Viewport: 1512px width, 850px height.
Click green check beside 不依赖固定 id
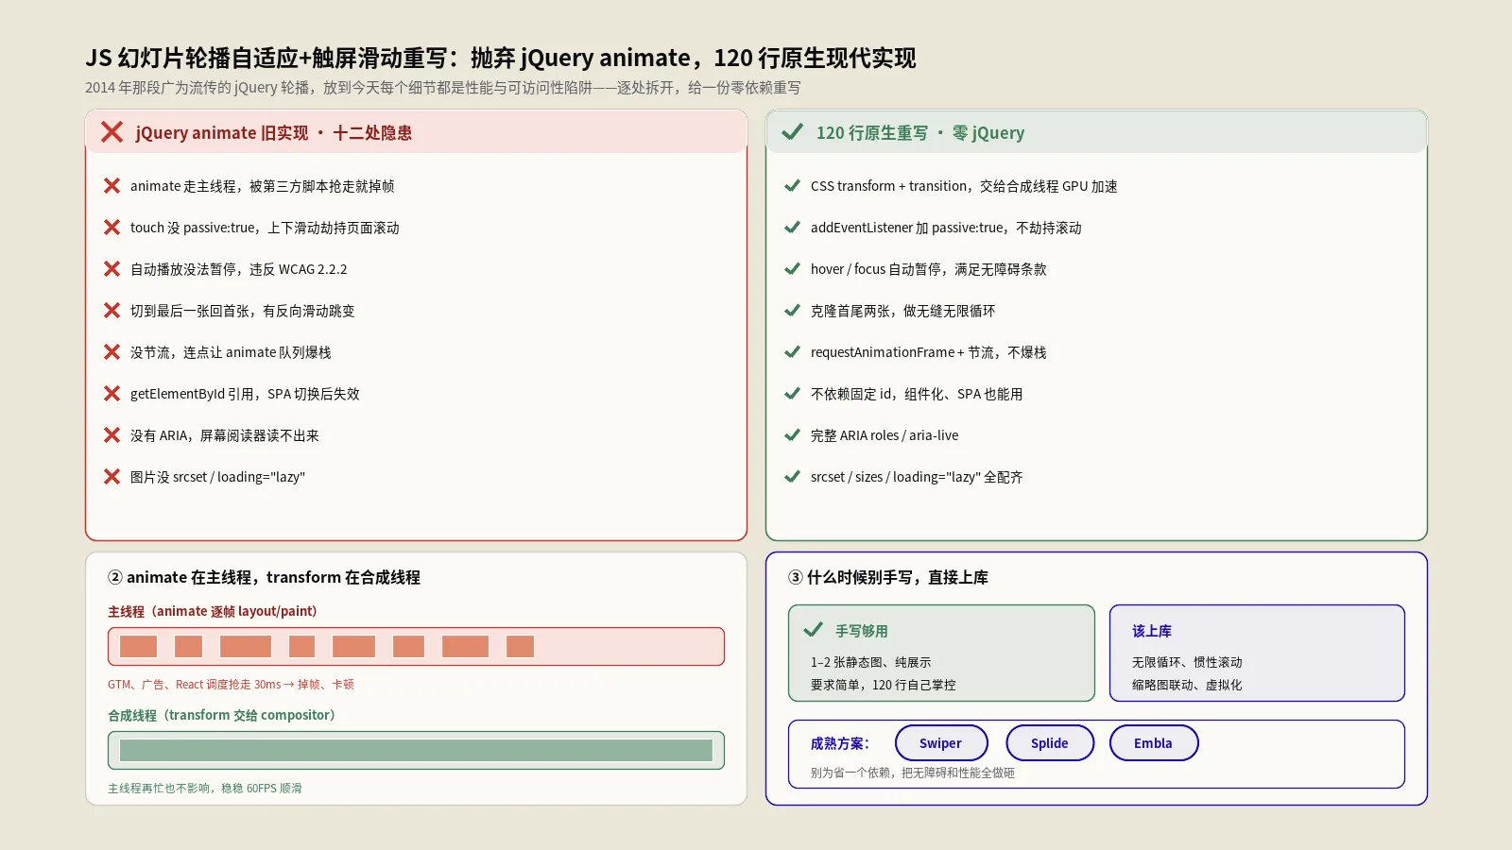(x=792, y=394)
